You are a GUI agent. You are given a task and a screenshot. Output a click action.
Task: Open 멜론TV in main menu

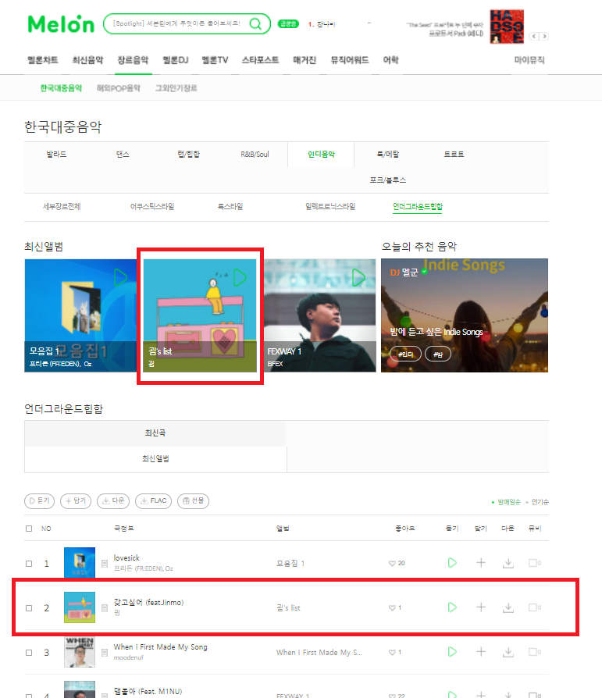215,60
